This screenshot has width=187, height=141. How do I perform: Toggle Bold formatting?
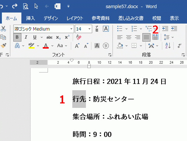17,37
